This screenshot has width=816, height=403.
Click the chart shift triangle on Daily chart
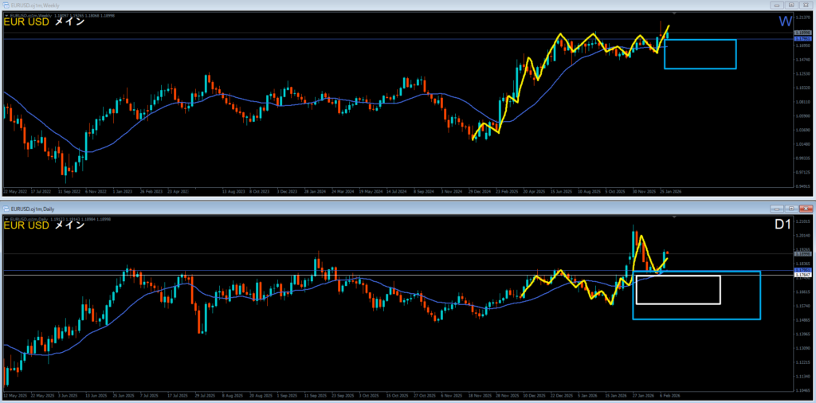point(674,217)
